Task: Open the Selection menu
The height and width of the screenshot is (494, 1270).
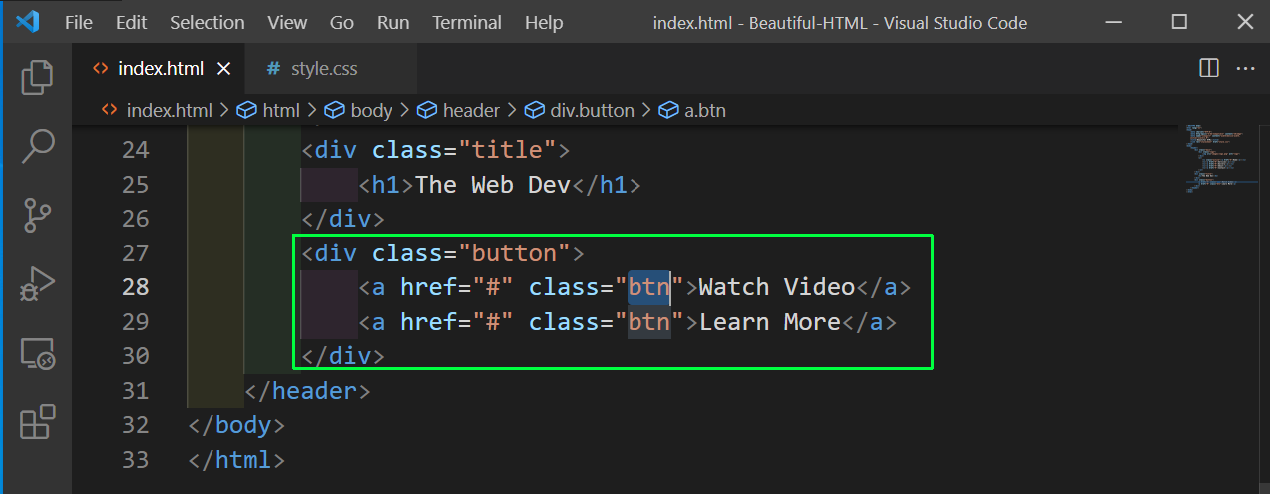Action: click(207, 22)
